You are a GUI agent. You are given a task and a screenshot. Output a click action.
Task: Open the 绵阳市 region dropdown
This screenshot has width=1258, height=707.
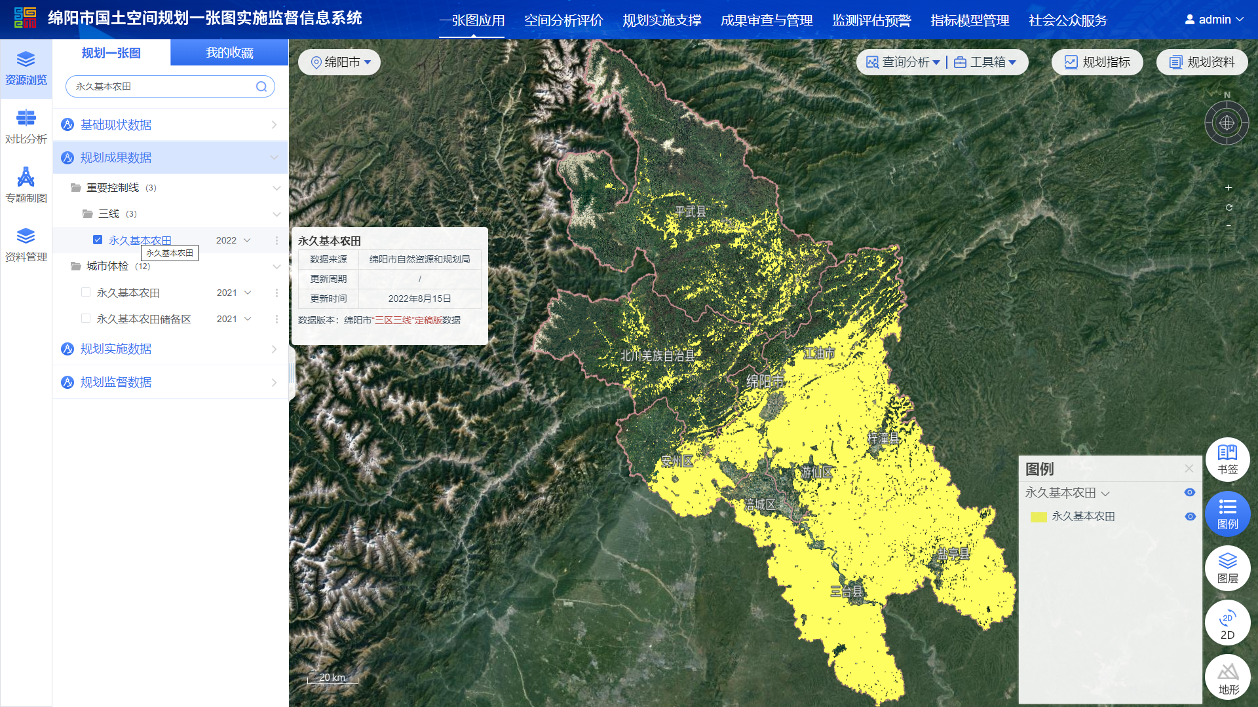pos(340,62)
